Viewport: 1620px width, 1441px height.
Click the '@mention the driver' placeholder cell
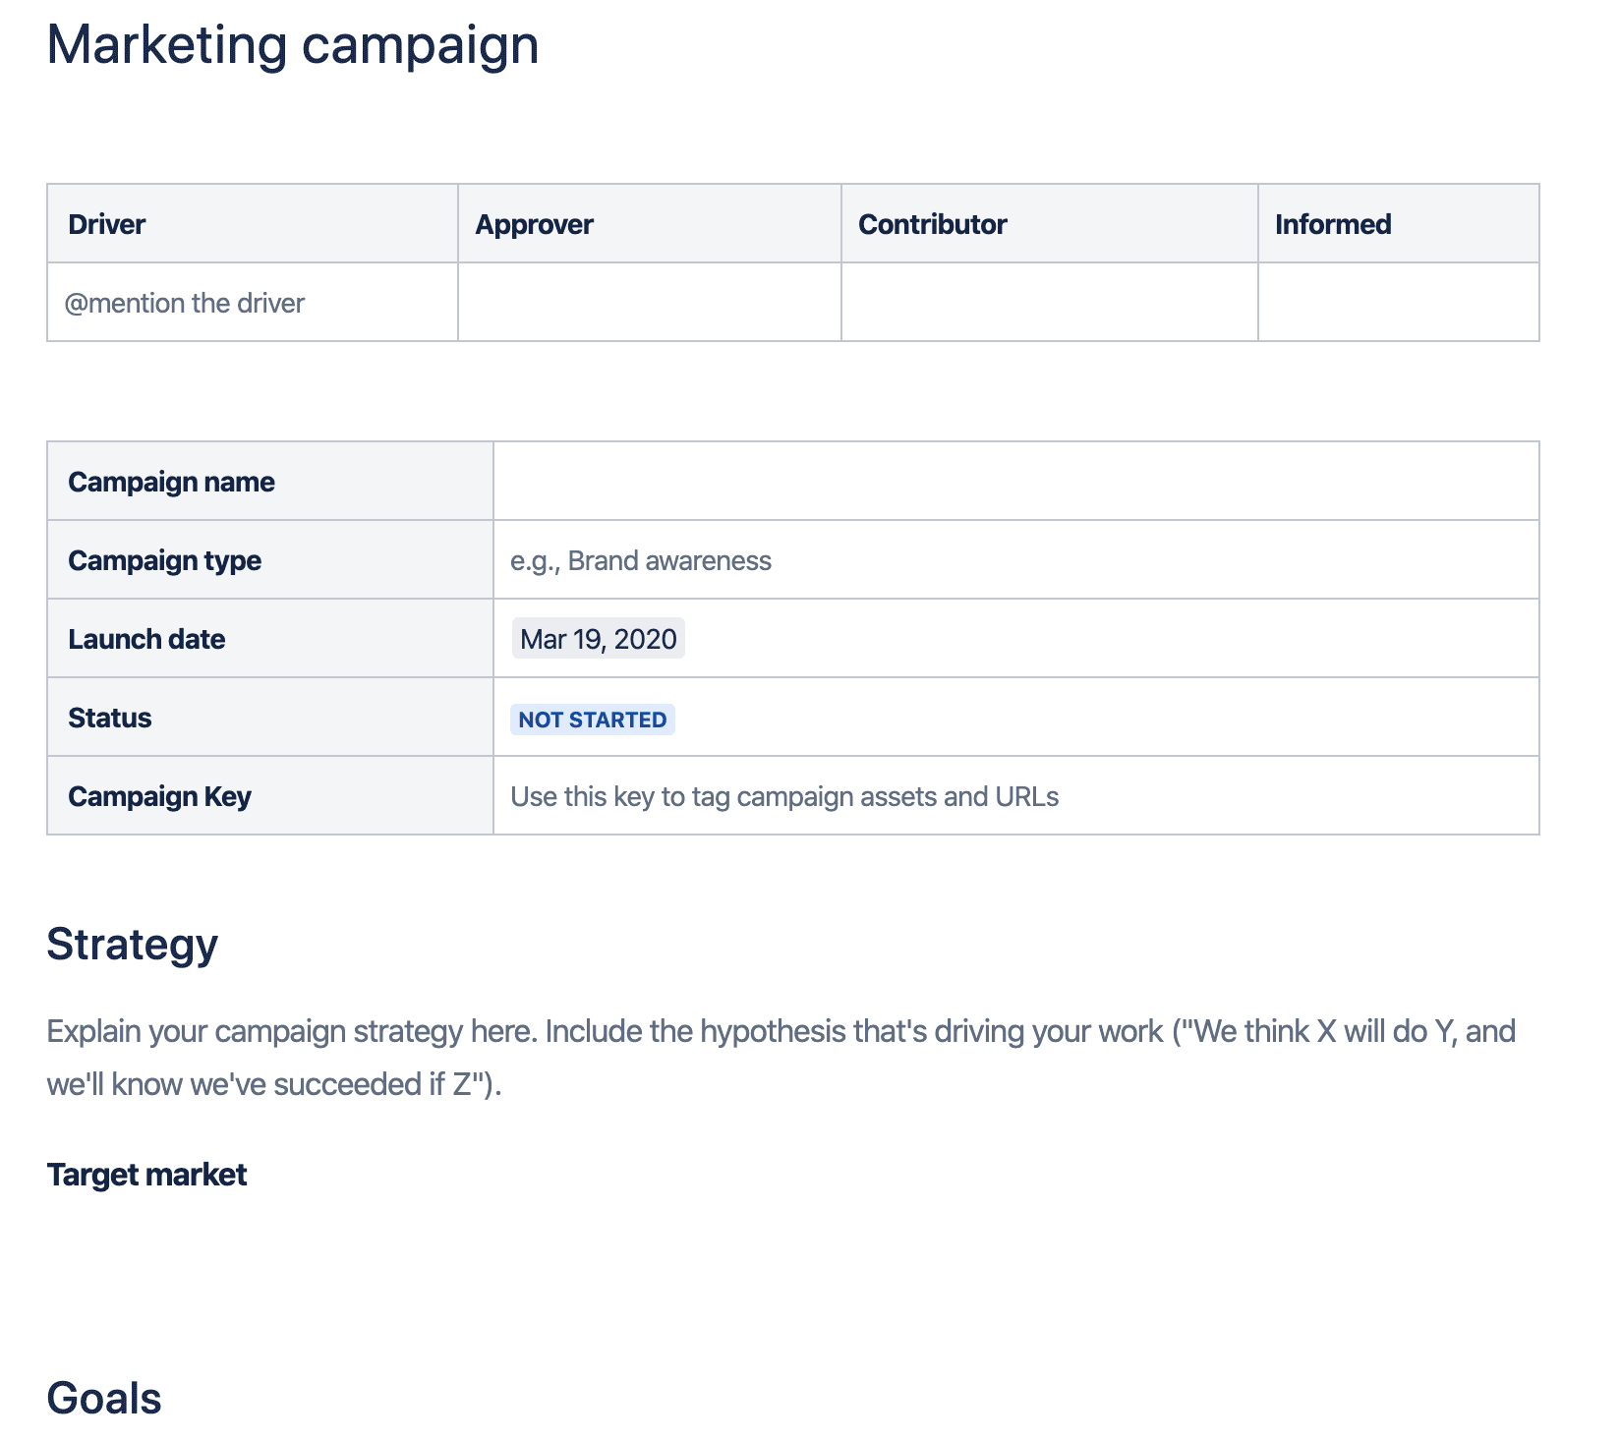pyautogui.click(x=253, y=303)
